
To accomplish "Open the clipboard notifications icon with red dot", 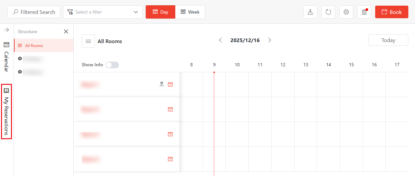I will click(364, 12).
